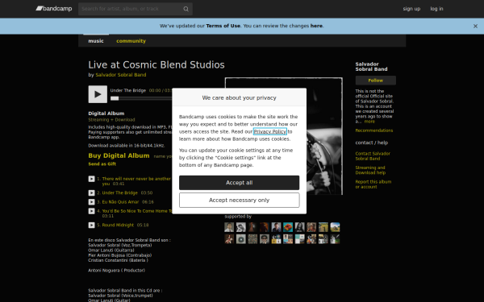
Task: Open Streaming and Download help
Action: (x=370, y=170)
